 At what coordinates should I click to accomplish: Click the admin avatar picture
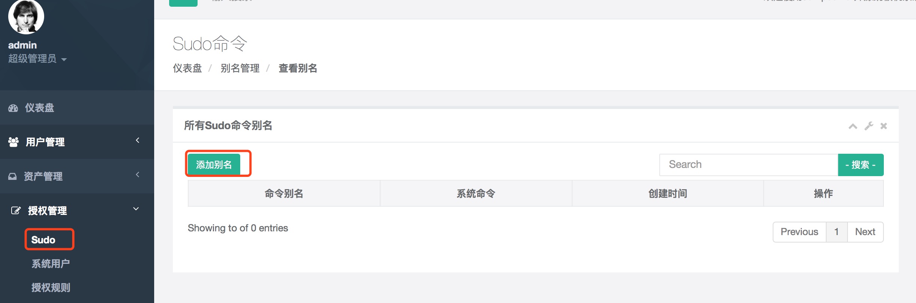[x=26, y=16]
